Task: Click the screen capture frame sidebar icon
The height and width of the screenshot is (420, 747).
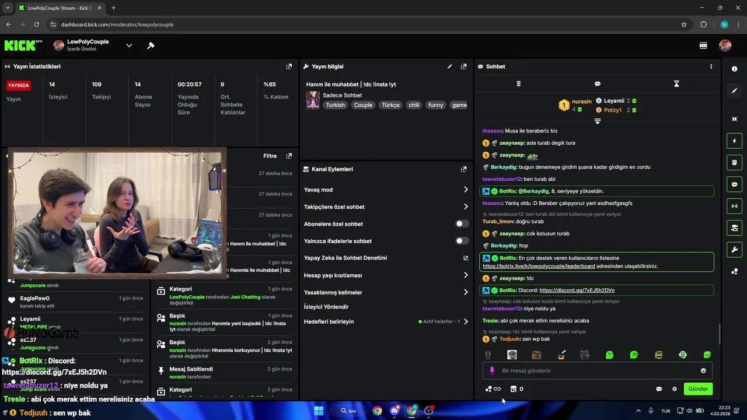Action: tap(734, 119)
